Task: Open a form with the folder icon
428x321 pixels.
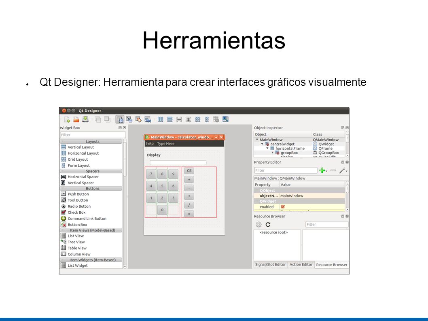Action: pyautogui.click(x=76, y=119)
